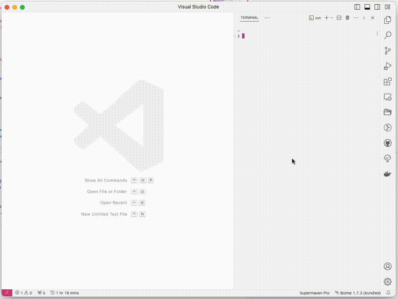Click Show All Commands hint

106,180
